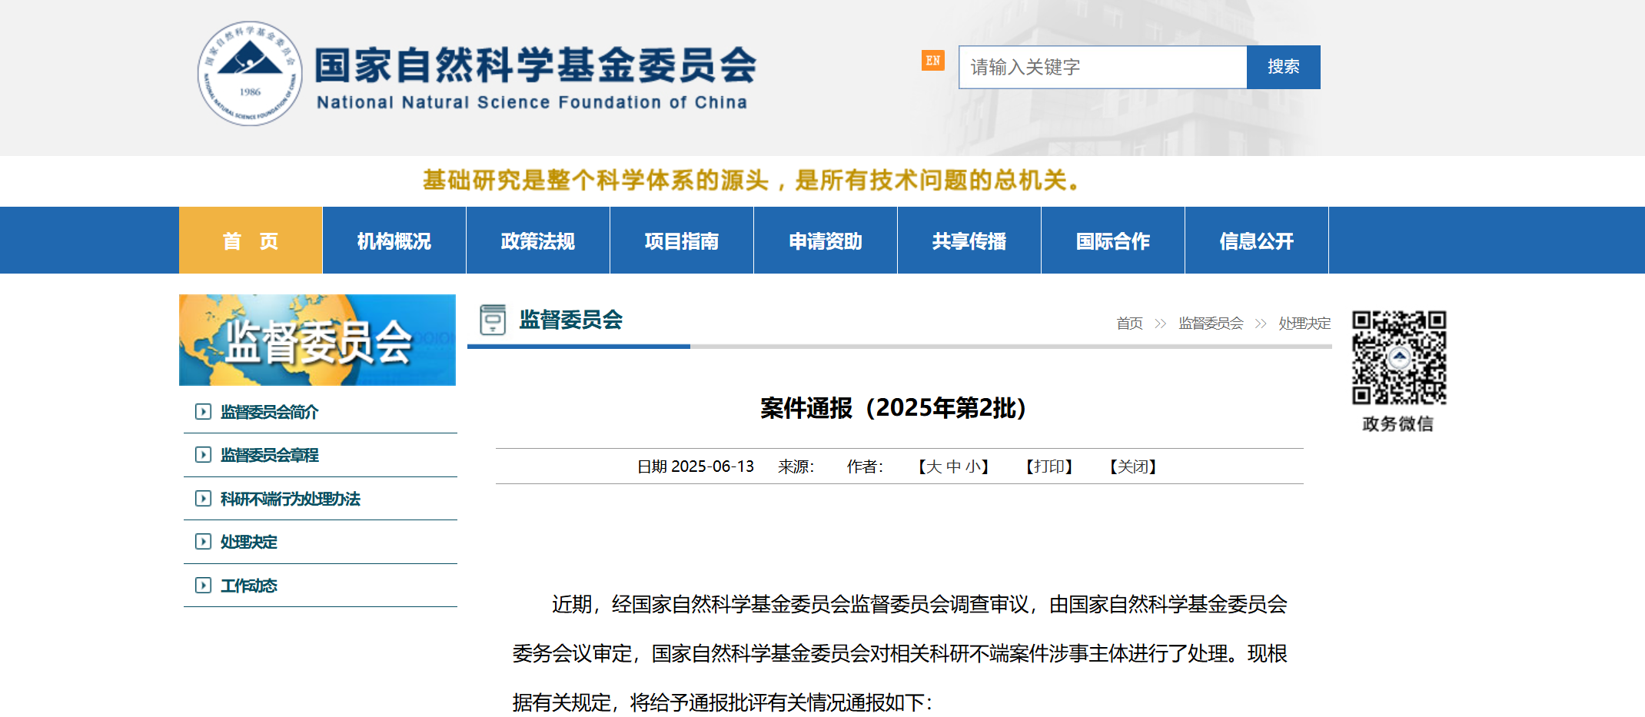Click the arrow icon beside 监督委员会简介

tap(203, 412)
